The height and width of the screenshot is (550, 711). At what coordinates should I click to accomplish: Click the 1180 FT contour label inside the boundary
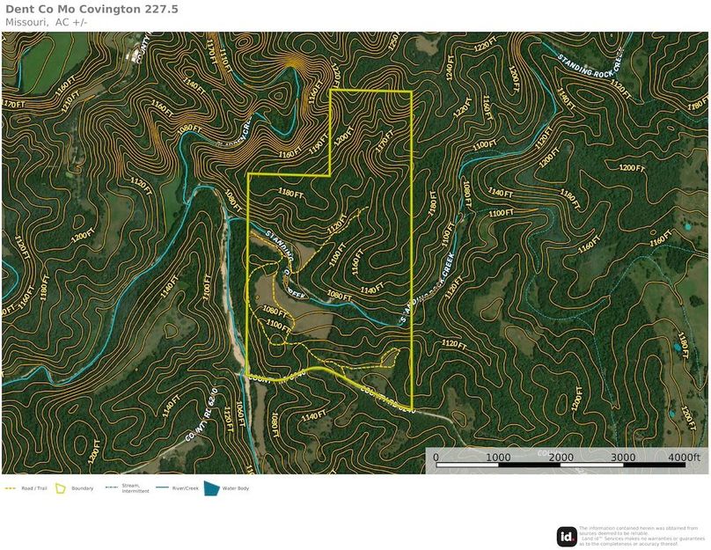pos(291,193)
